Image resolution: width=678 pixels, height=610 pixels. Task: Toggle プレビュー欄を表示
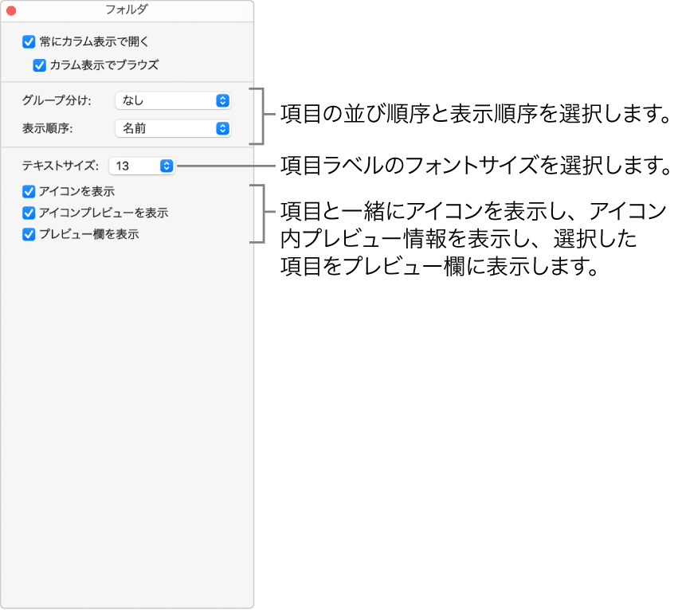28,234
